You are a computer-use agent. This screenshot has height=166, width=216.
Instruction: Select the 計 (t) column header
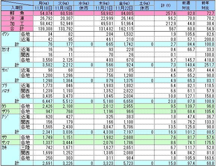click(166, 6)
